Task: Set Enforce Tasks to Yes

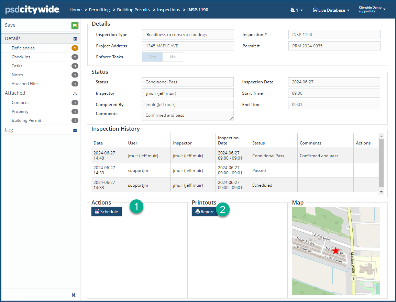Action: (153, 57)
